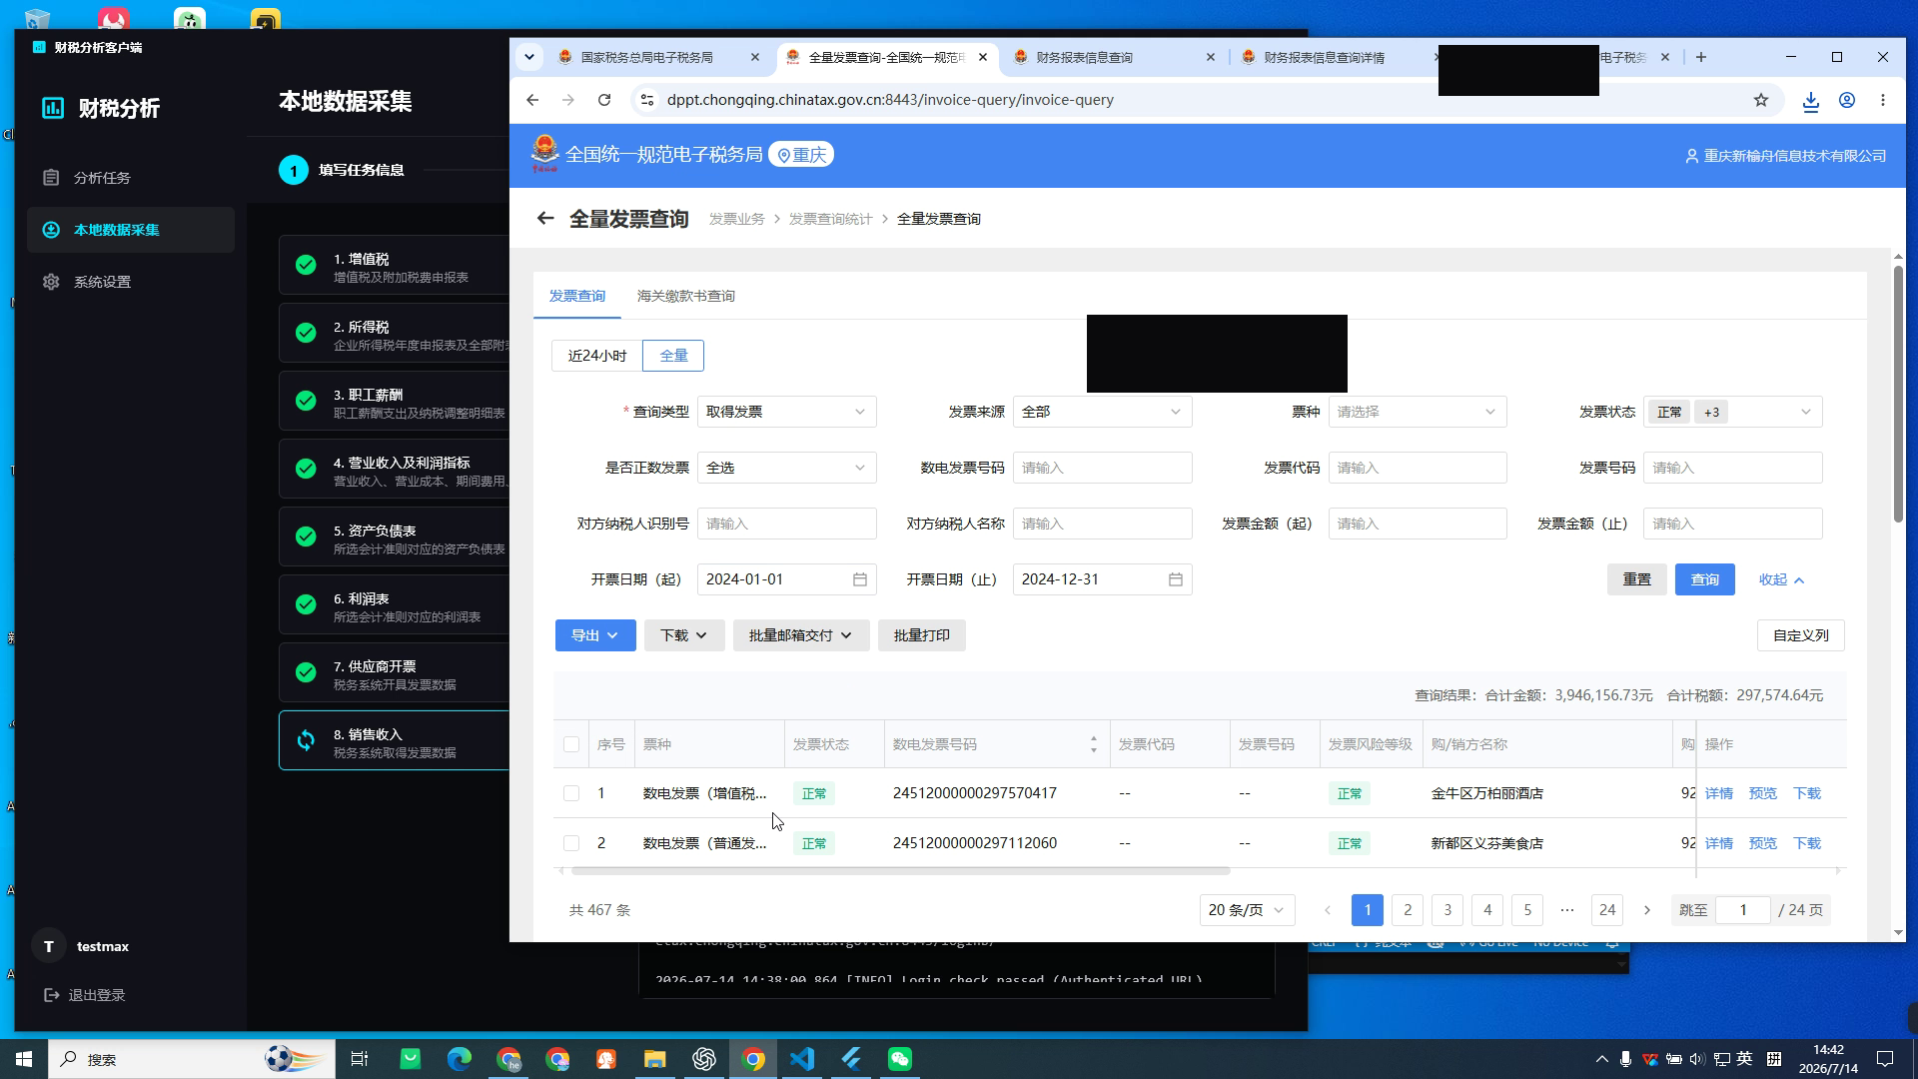
Task: Open 是否正数发票 dropdown
Action: [787, 468]
